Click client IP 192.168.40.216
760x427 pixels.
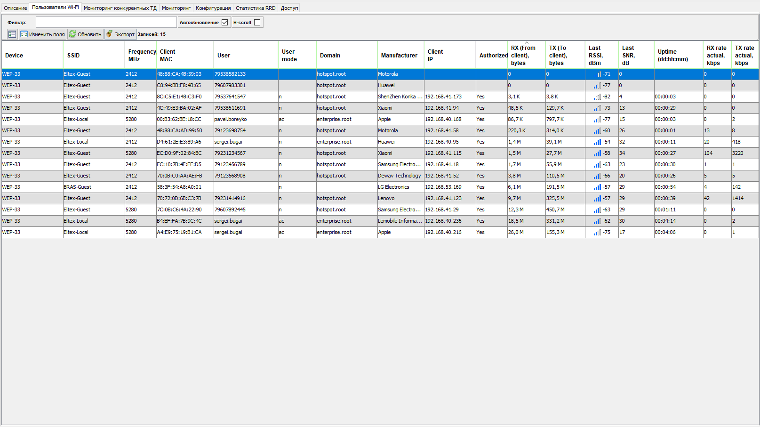450,233
